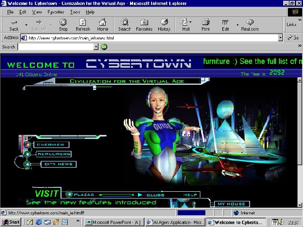Screen dimensions: 303x227
Task: Open the Real.com toolbar button
Action: [250, 25]
